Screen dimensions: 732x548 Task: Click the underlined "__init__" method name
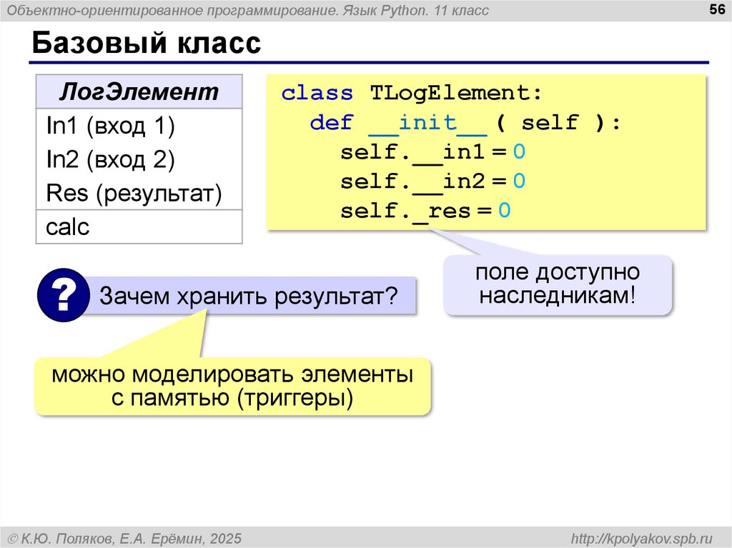point(428,123)
